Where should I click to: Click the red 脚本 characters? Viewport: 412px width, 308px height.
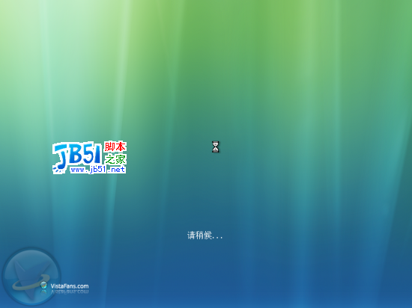pyautogui.click(x=115, y=147)
